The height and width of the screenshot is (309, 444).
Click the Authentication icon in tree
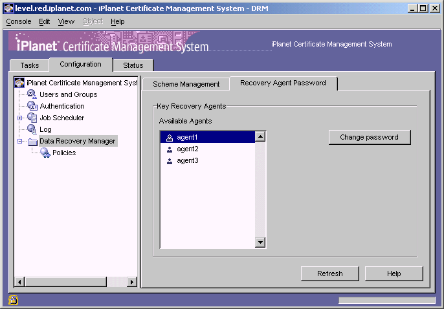pos(32,106)
